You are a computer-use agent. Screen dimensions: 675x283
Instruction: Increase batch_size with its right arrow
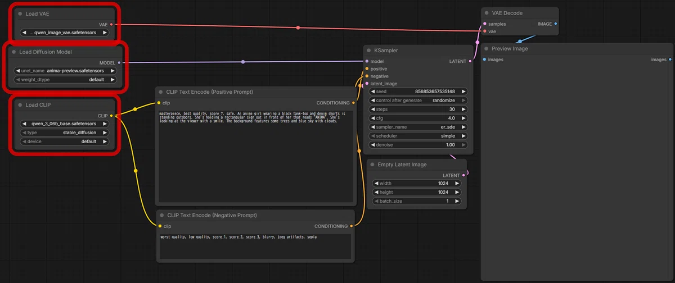pos(457,201)
